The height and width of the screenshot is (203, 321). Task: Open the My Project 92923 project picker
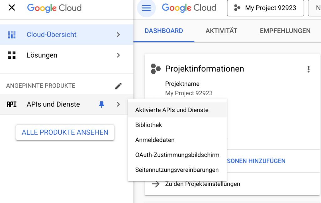pos(265,8)
